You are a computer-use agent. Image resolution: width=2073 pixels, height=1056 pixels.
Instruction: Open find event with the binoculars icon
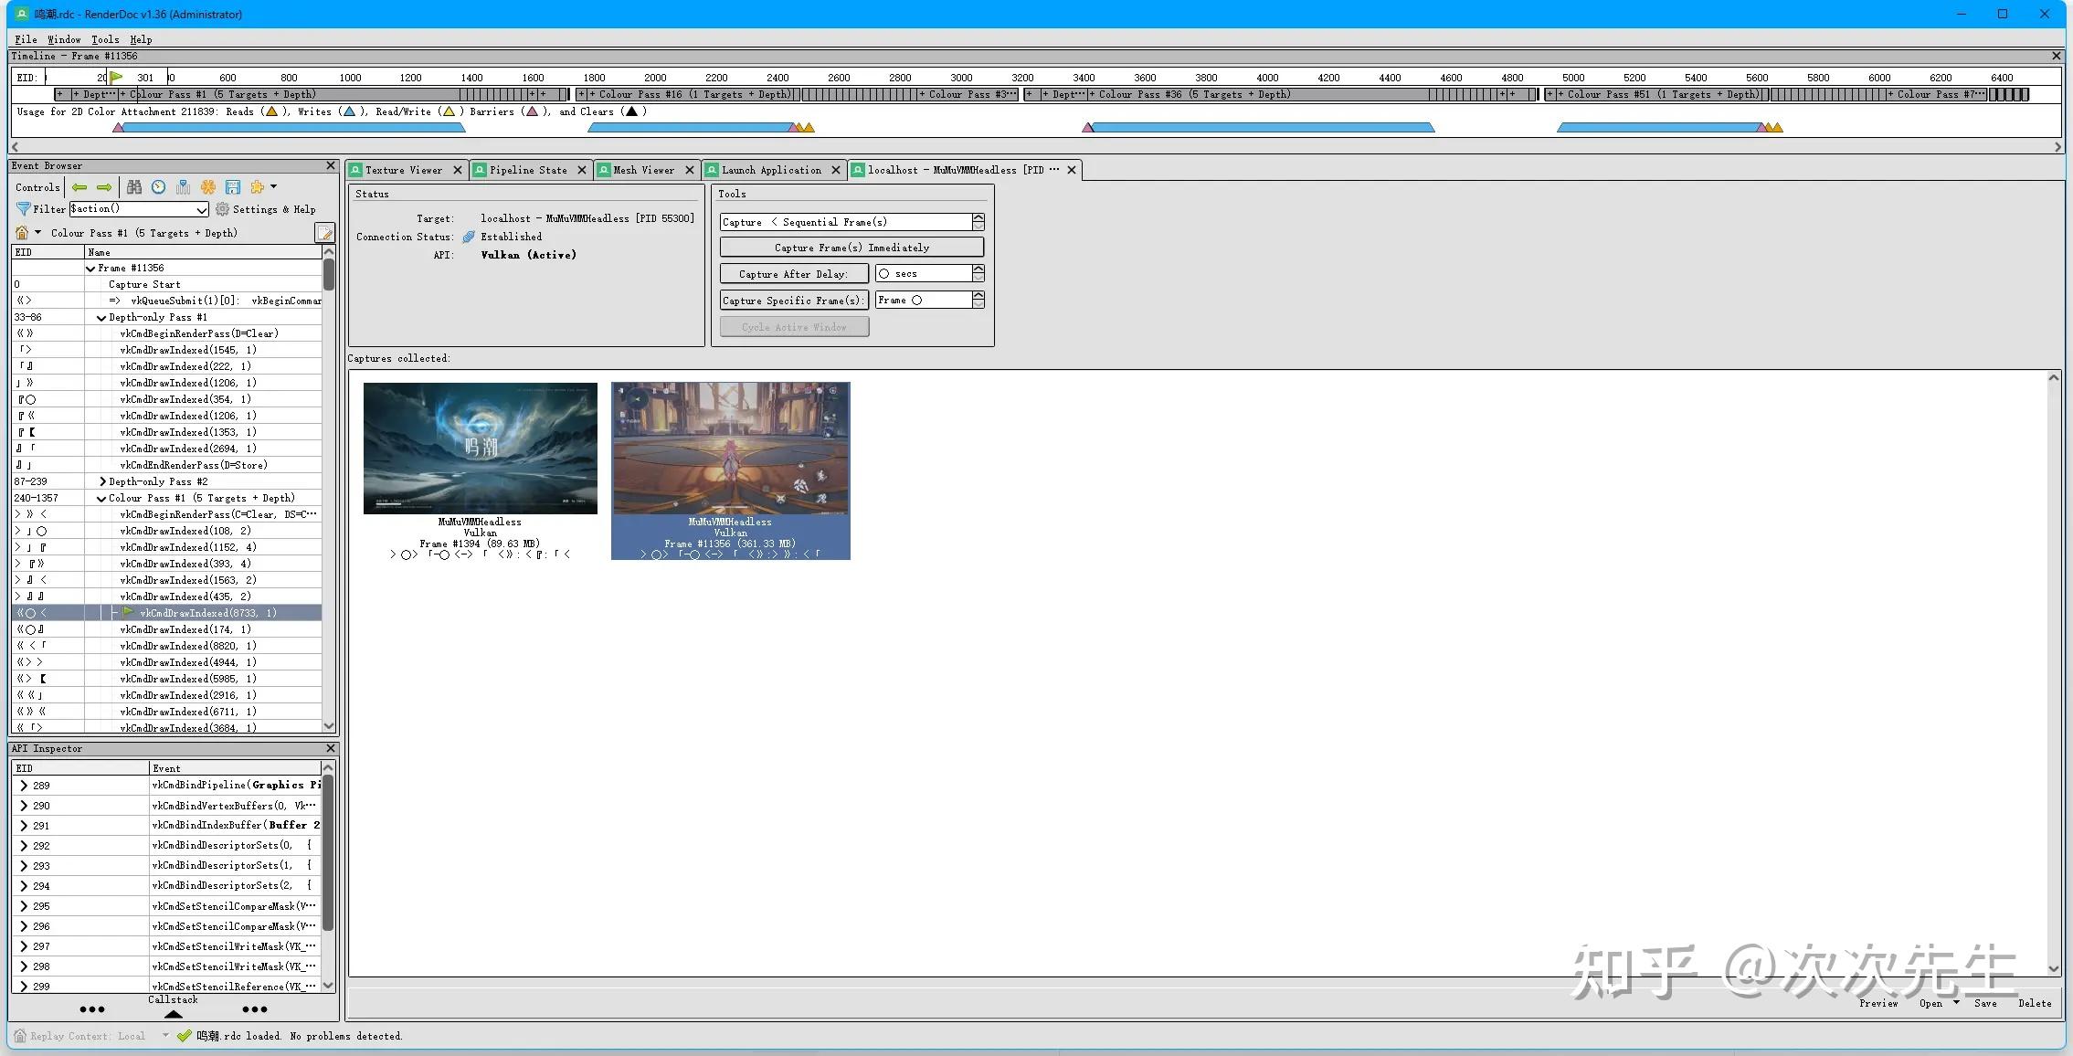pos(134,187)
